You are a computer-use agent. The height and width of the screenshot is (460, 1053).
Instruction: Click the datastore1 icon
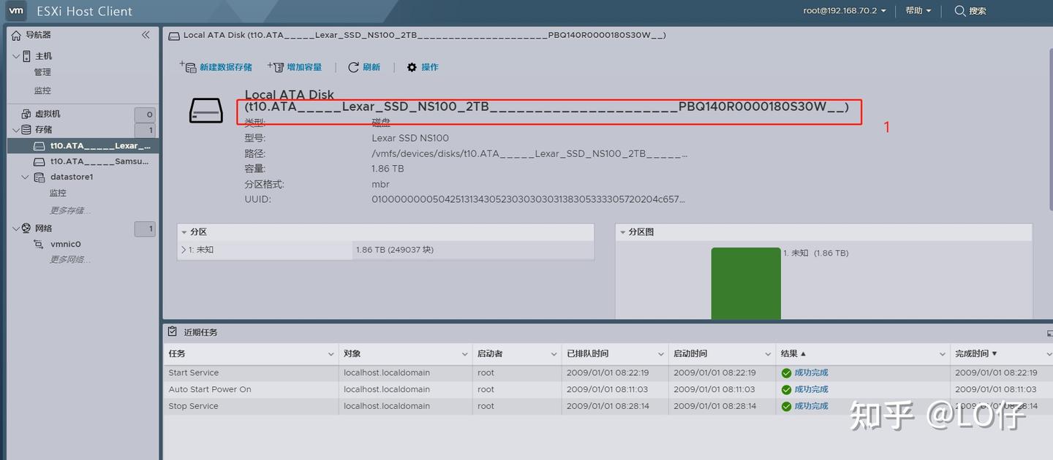click(x=40, y=177)
